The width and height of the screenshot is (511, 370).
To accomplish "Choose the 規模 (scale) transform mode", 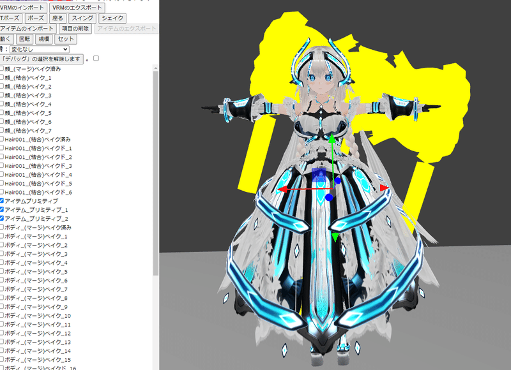I will pyautogui.click(x=43, y=39).
